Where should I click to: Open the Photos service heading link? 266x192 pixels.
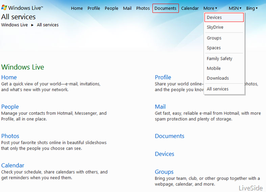pos(10,136)
